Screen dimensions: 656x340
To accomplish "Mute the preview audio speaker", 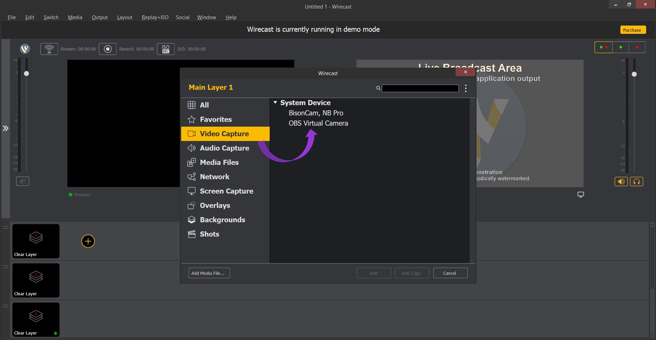I will click(23, 181).
